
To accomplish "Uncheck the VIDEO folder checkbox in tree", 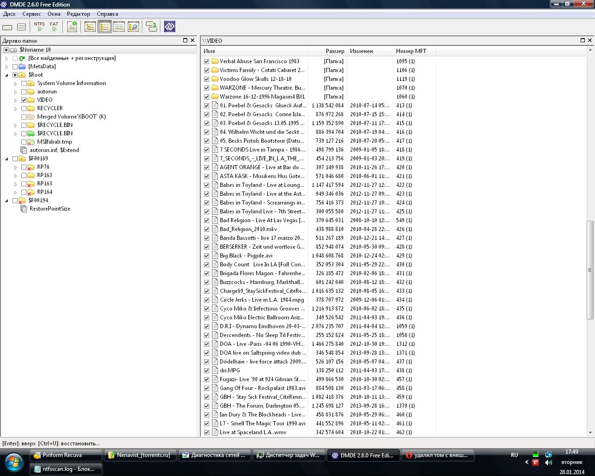I will click(24, 100).
